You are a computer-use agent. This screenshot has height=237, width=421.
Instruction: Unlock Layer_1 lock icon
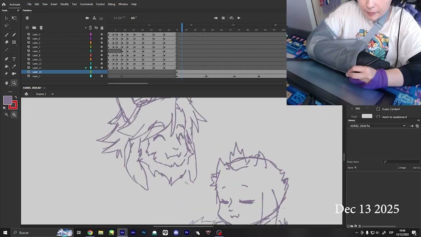tap(102, 76)
